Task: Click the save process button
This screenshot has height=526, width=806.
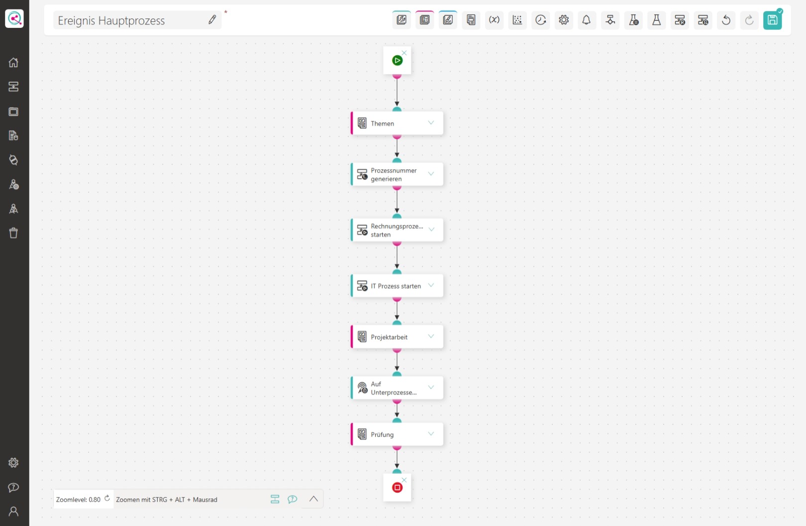Action: 772,20
